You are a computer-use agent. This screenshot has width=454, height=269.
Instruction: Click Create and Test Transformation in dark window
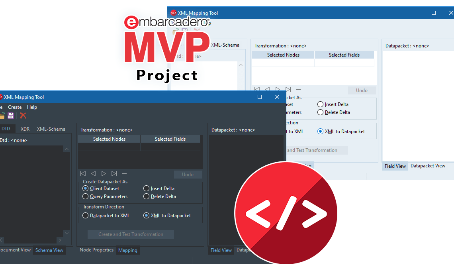(131, 234)
